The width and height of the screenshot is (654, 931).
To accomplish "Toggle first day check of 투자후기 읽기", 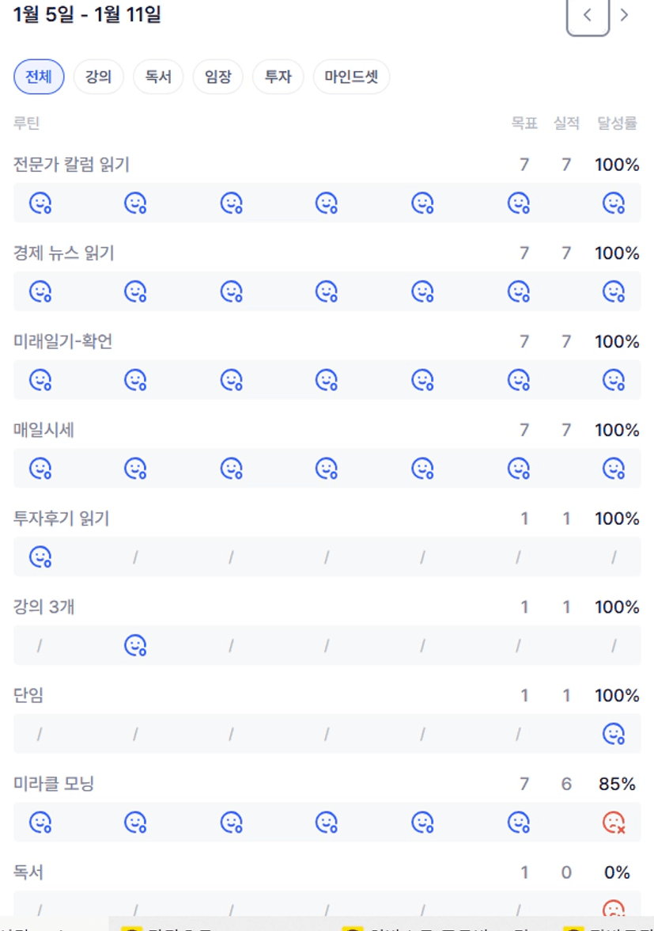I will [40, 557].
